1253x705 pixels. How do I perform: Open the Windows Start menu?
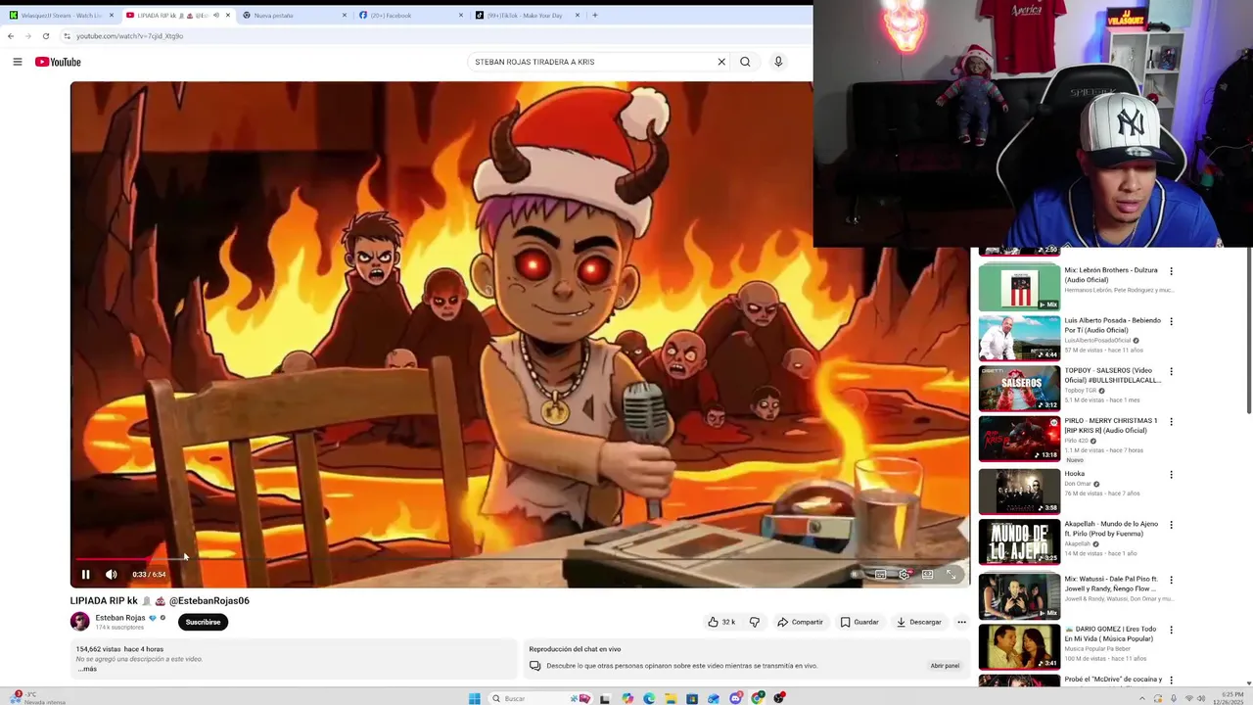point(474,698)
